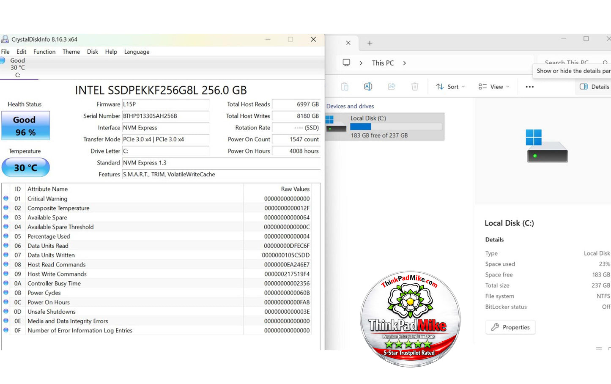Open the Language menu

[x=137, y=52]
